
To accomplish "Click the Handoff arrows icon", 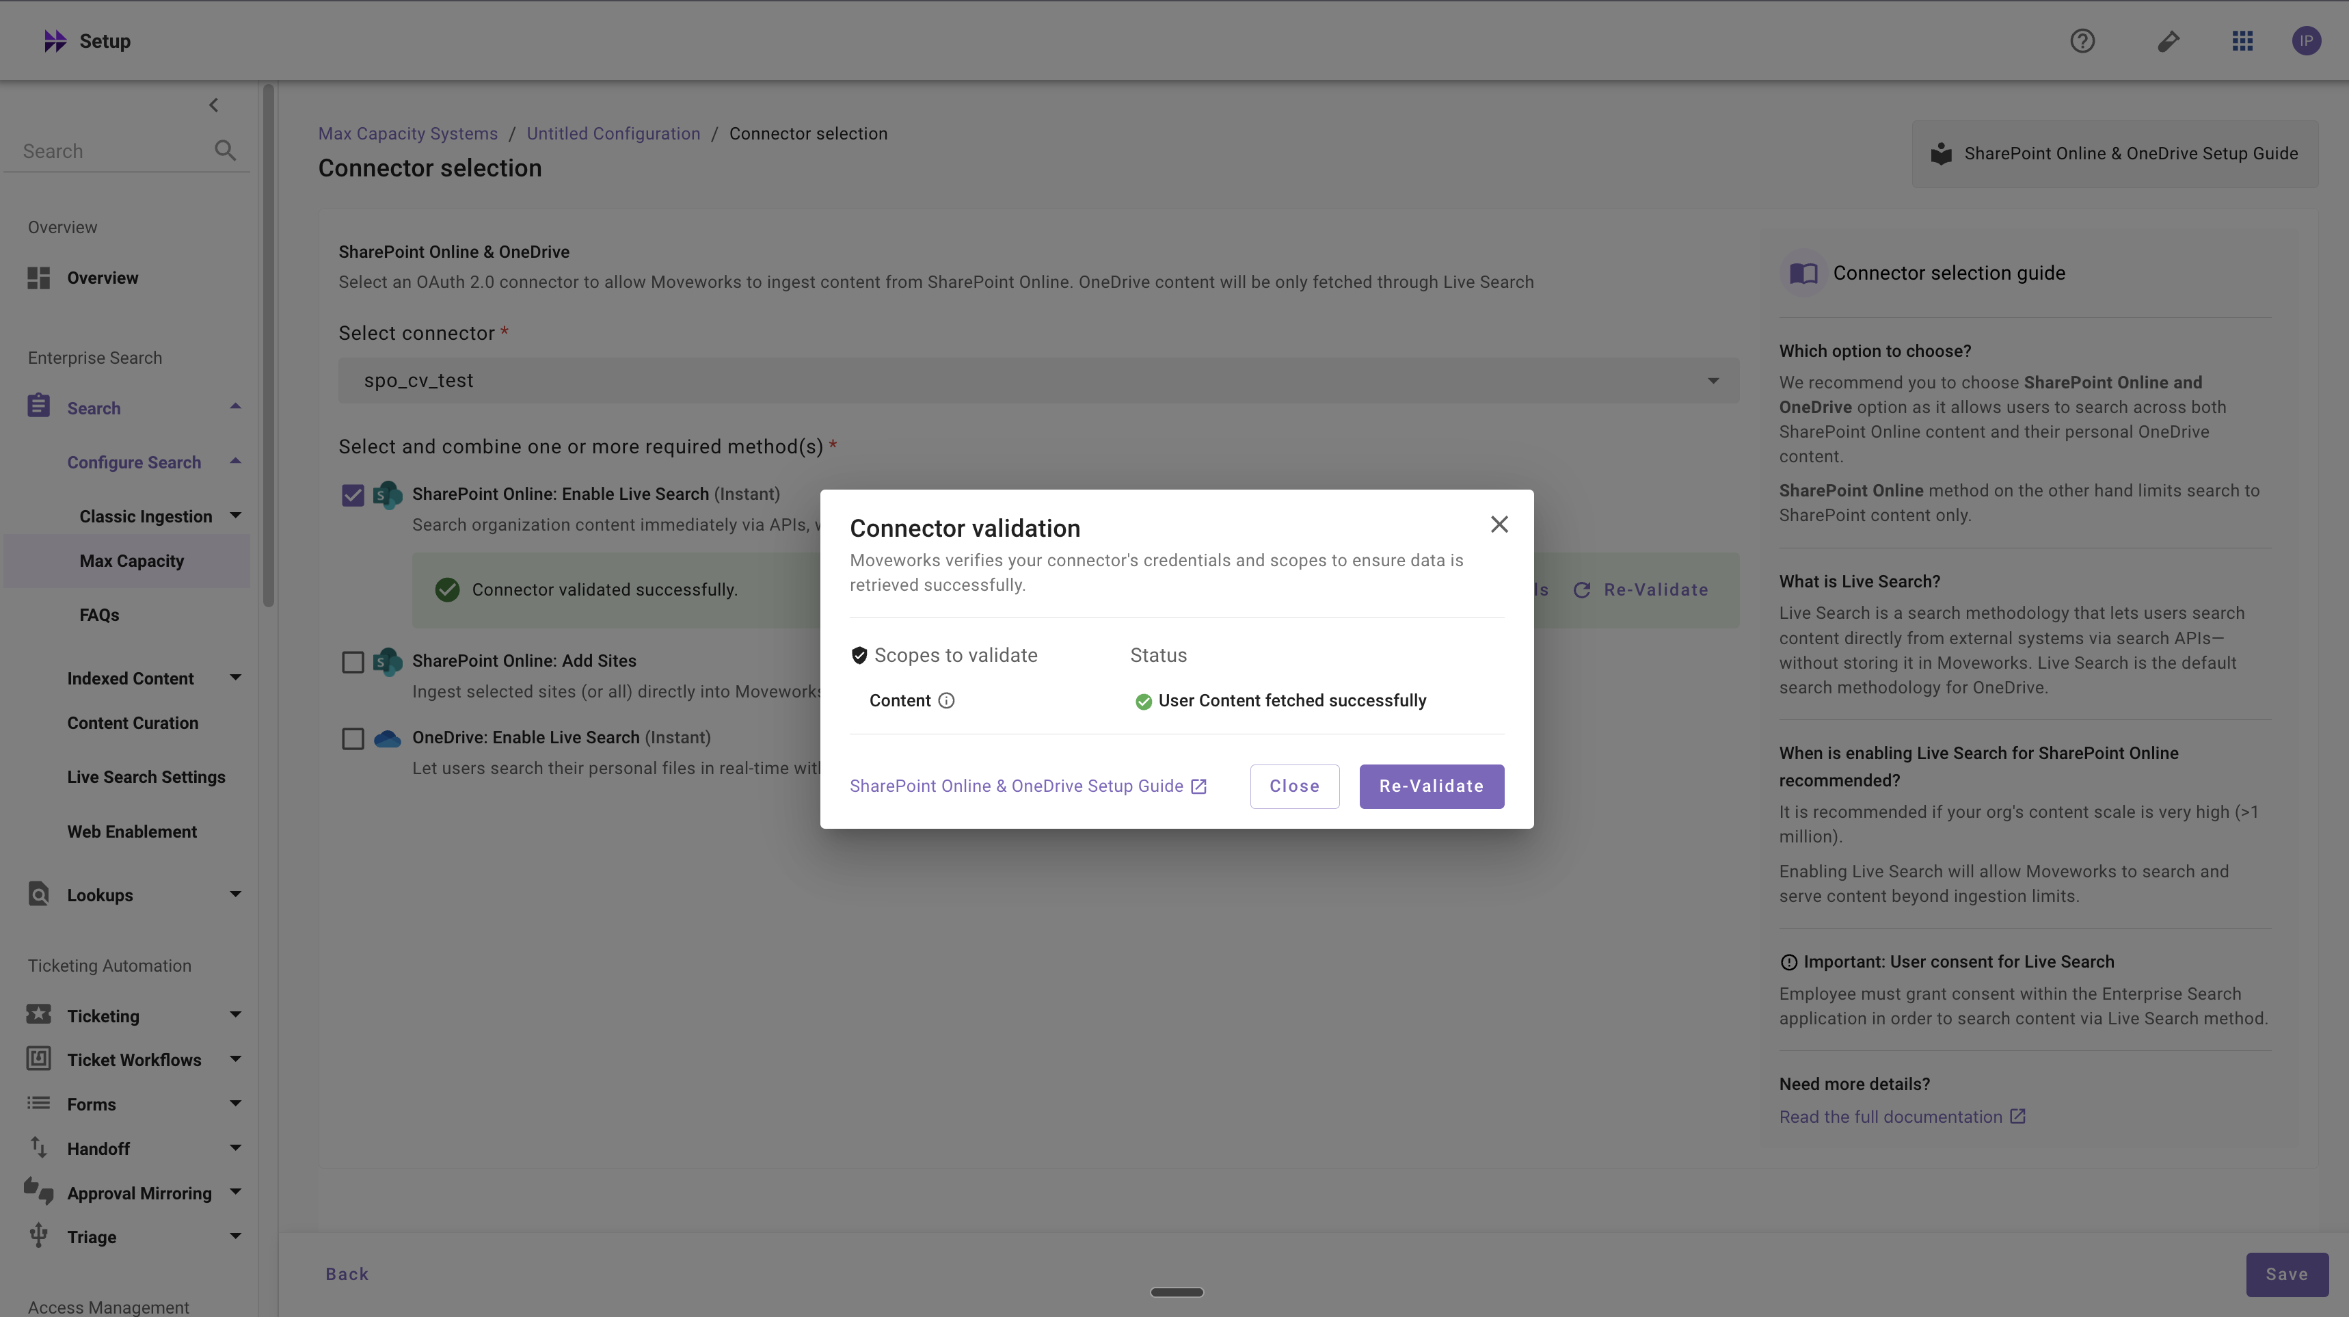I will [38, 1147].
